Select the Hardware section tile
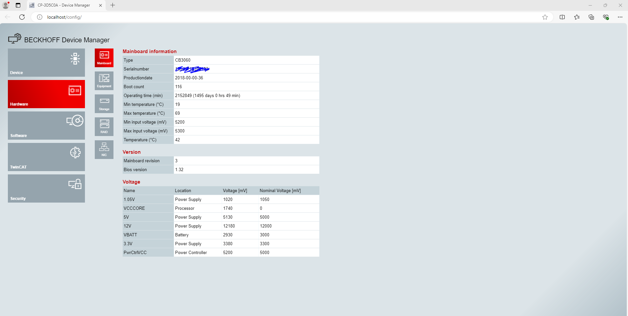The height and width of the screenshot is (316, 628). [46, 94]
